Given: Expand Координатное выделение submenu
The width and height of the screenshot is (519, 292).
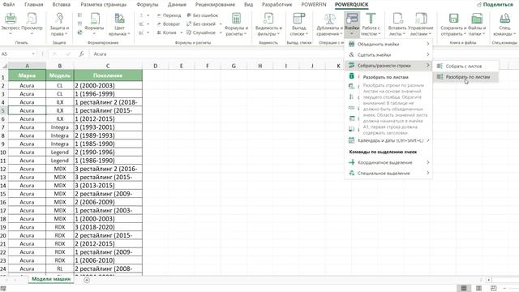Looking at the screenshot, I should coord(388,162).
